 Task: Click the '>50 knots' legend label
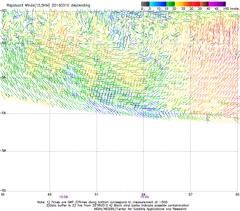[x=231, y=9]
